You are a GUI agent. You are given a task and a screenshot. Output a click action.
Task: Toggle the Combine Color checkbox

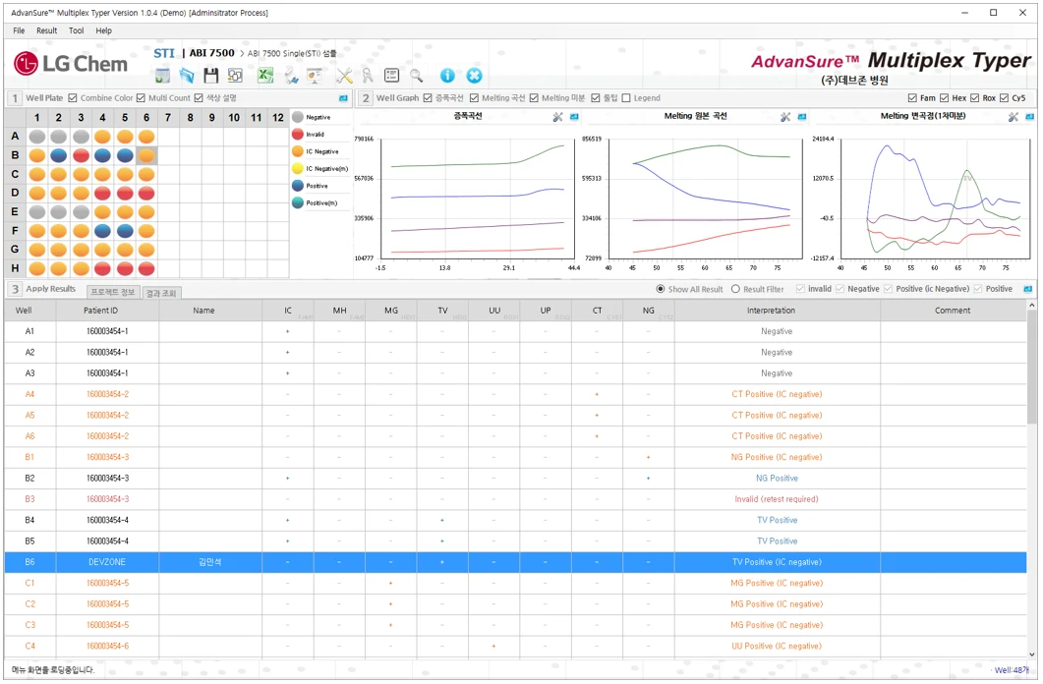(73, 98)
